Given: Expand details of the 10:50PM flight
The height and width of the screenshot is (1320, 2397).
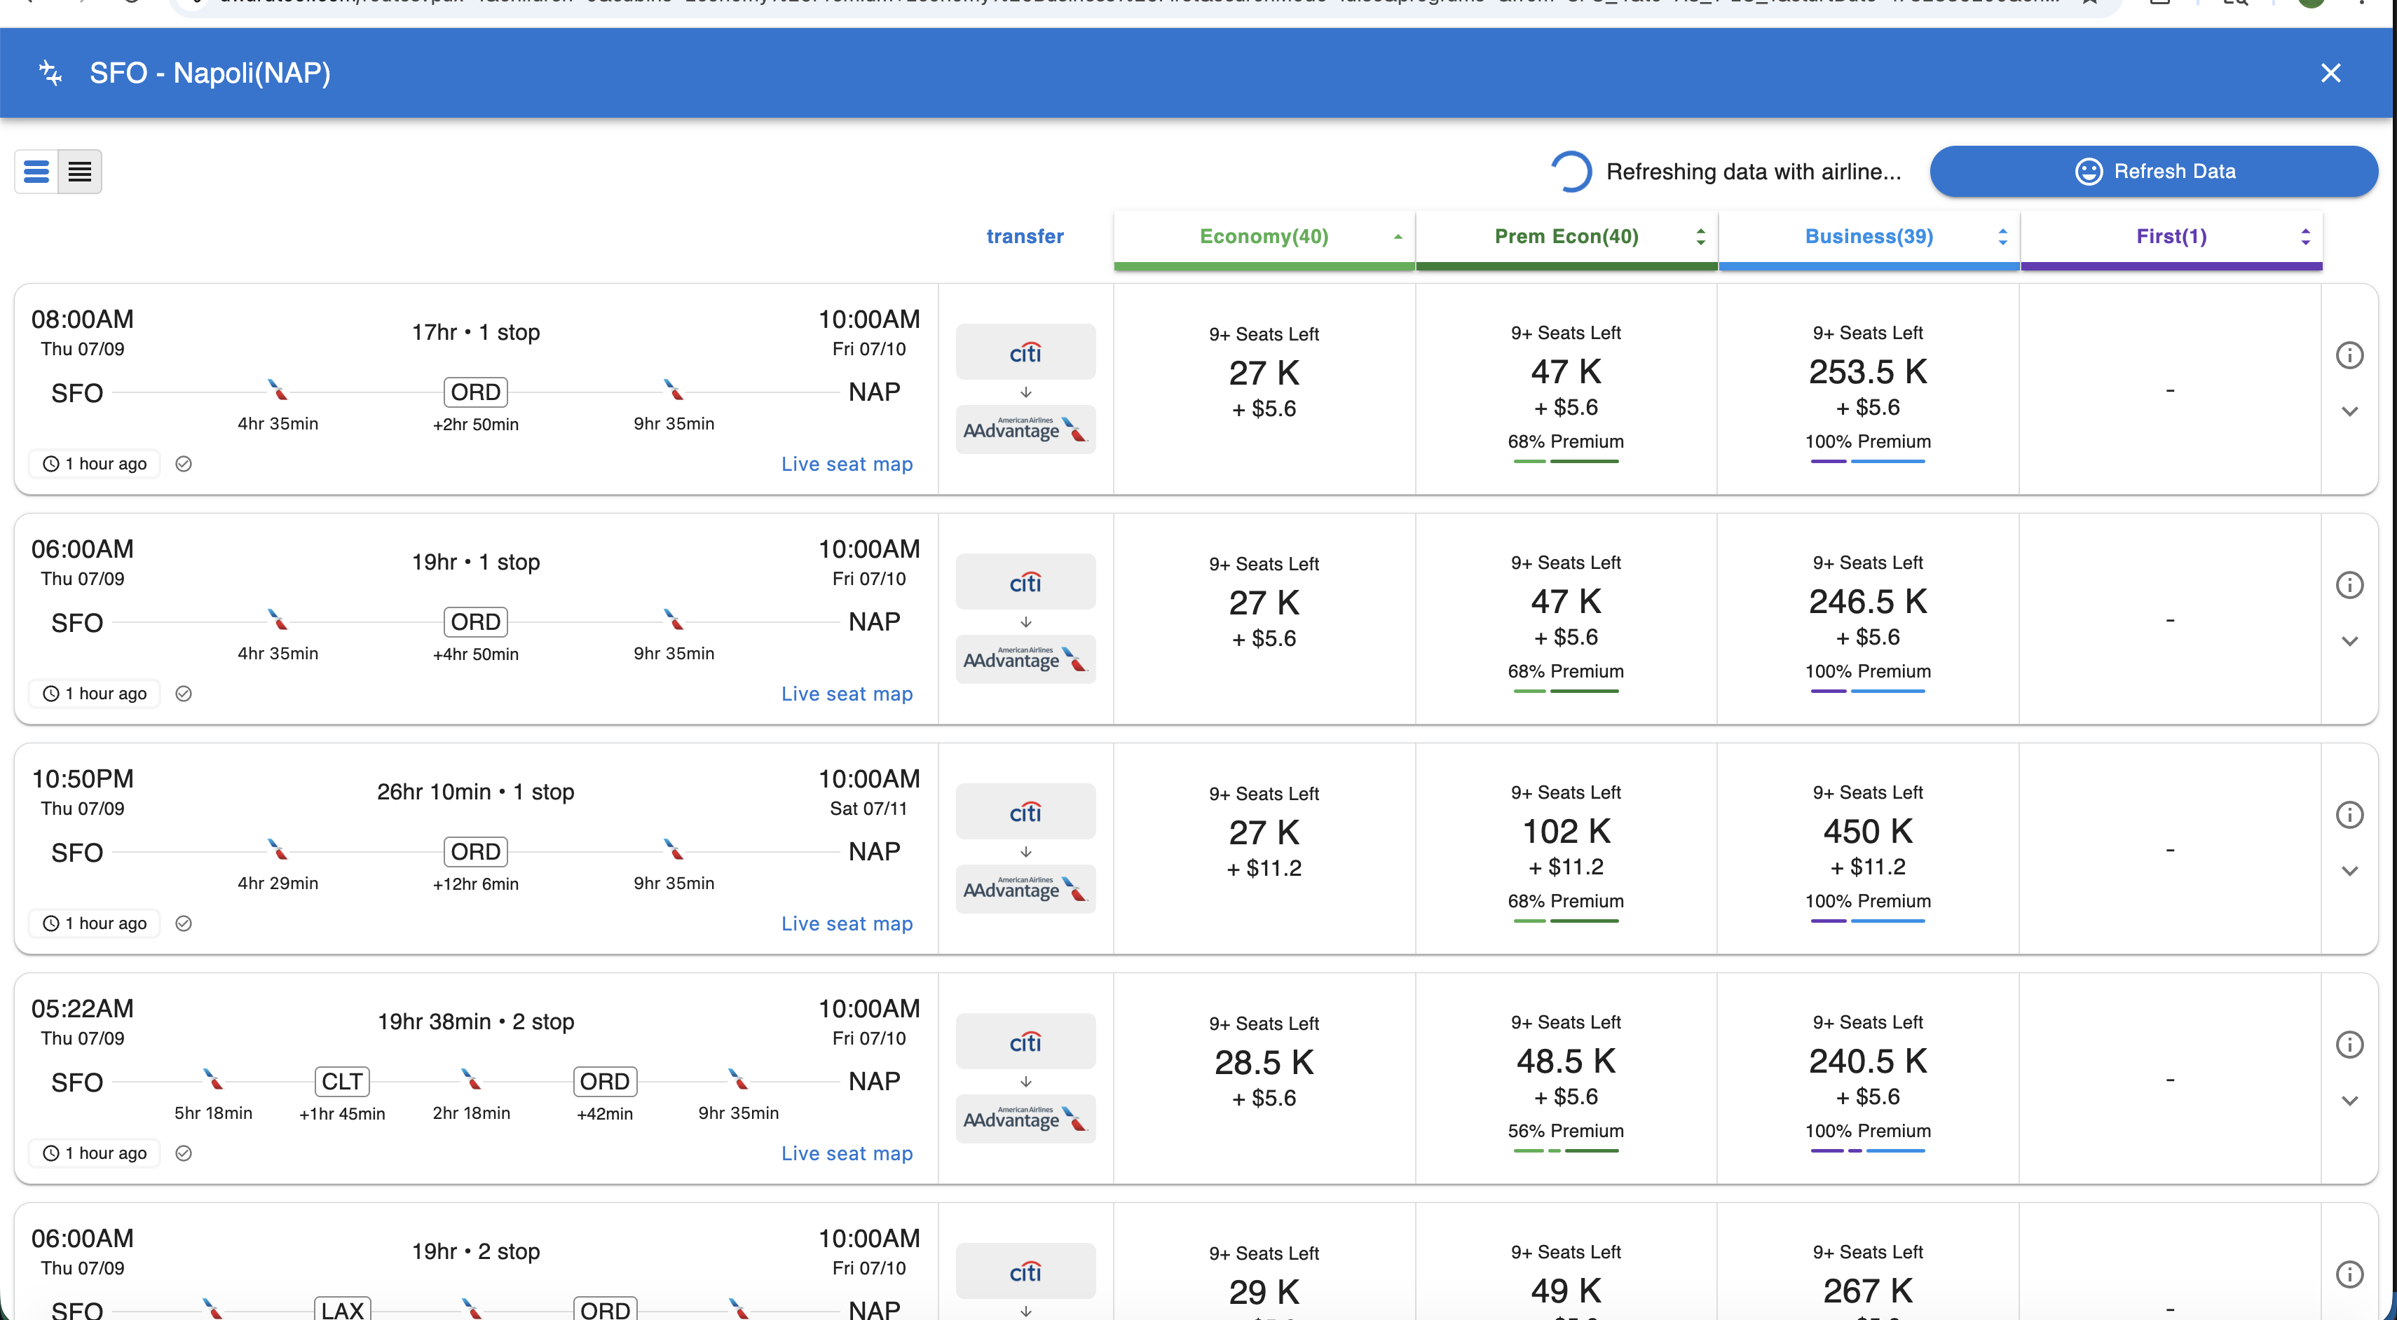Looking at the screenshot, I should 2349,871.
